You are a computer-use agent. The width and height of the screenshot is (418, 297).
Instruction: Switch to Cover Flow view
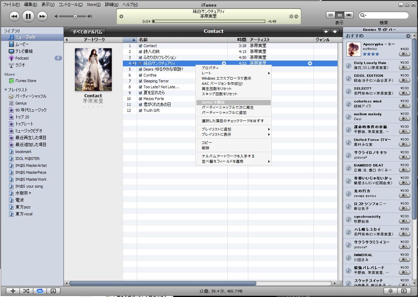[x=349, y=15]
